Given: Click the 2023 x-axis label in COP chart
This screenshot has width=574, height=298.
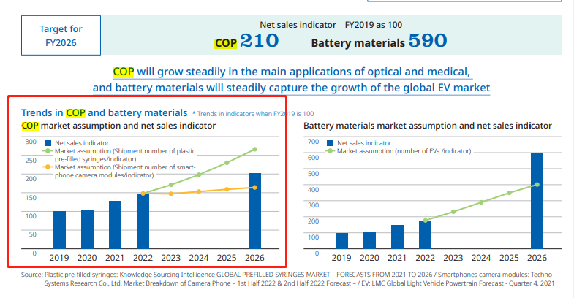Looking at the screenshot, I should (x=171, y=258).
